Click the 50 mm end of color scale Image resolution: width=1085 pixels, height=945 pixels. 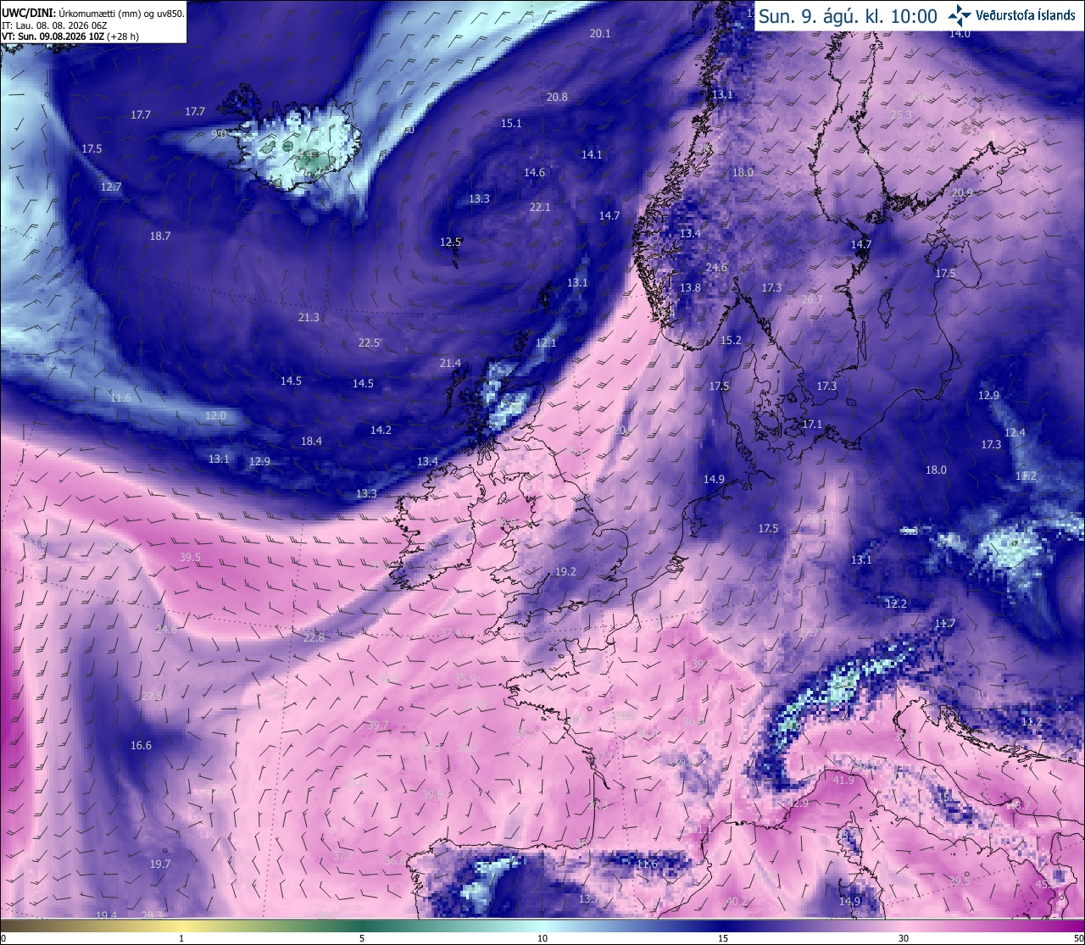point(1078,938)
